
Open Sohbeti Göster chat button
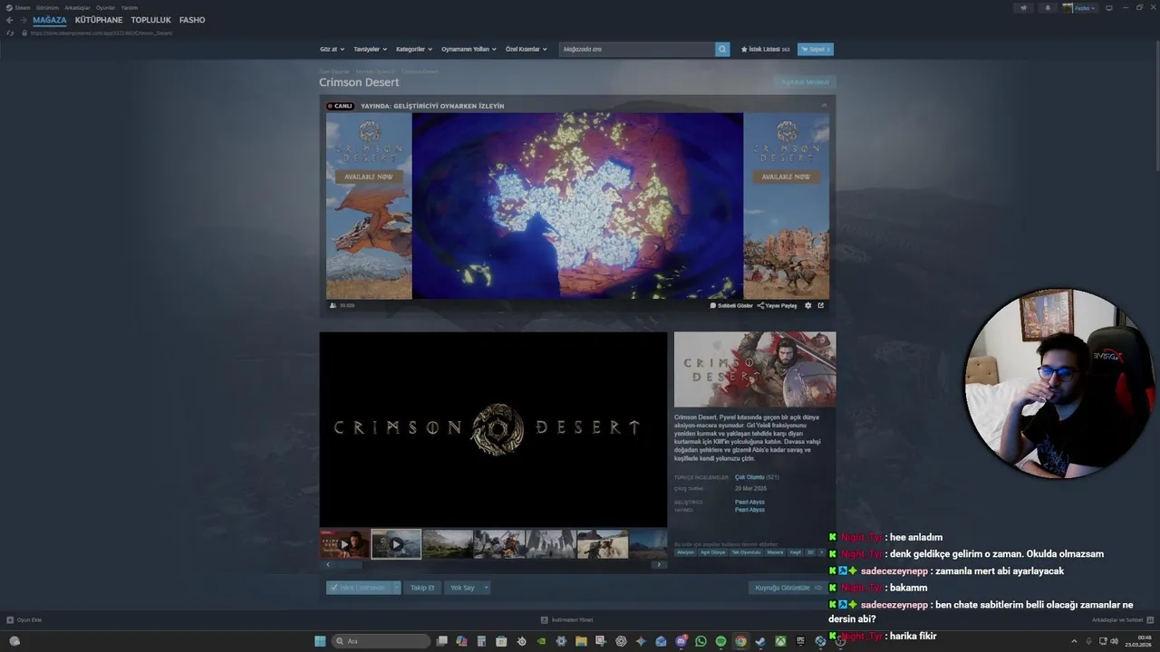(x=731, y=305)
